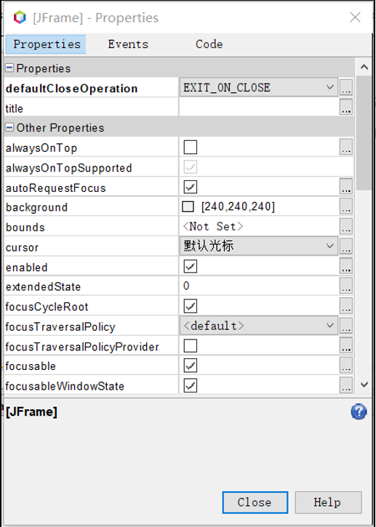Open the ellipsis editor for the title row
Screen dimensions: 376x527
pos(346,108)
